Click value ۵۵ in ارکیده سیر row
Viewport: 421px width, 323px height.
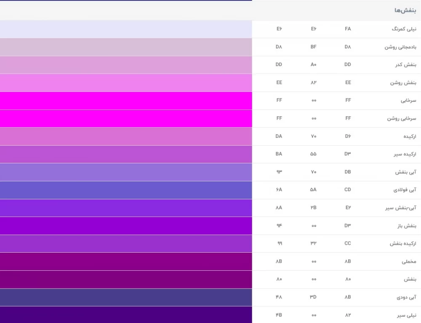click(313, 154)
